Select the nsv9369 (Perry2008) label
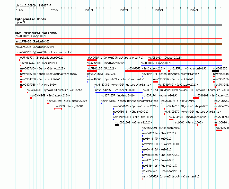 pos(68,106)
